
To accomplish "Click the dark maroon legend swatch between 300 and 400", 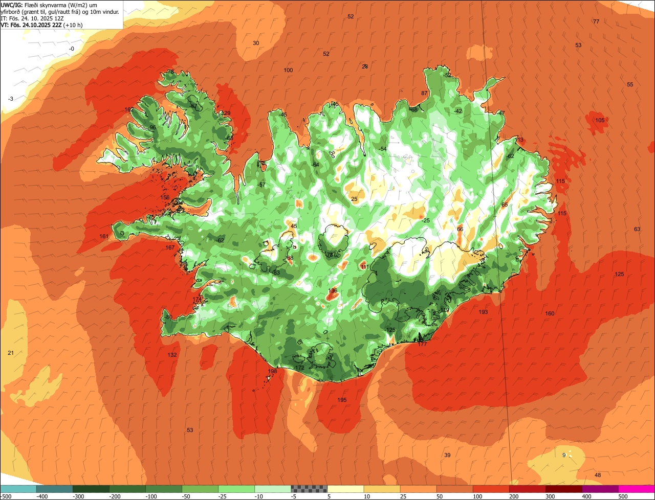I will tap(564, 488).
